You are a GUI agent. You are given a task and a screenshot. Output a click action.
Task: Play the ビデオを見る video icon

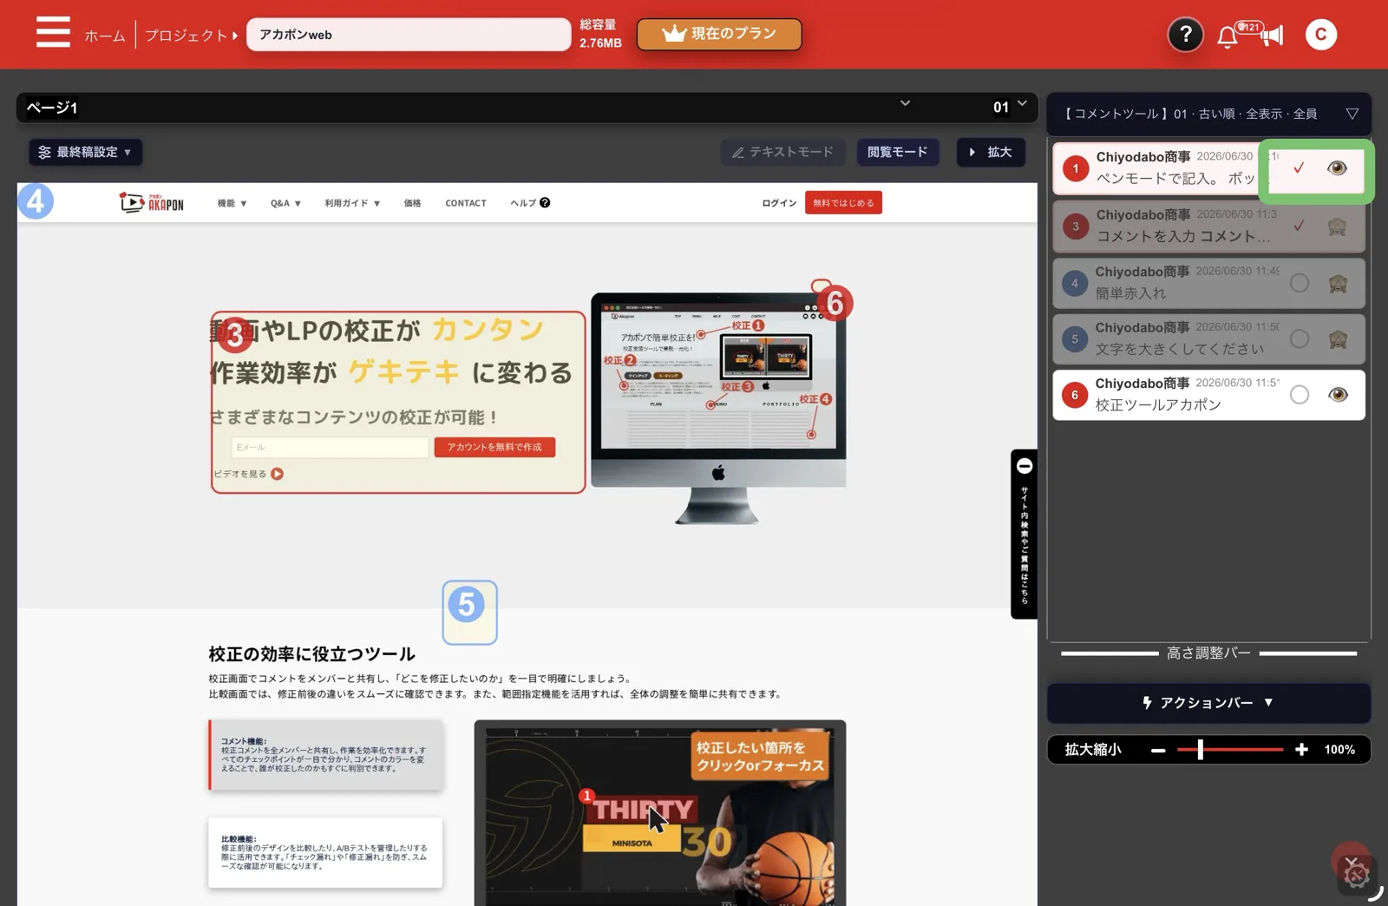(x=277, y=474)
